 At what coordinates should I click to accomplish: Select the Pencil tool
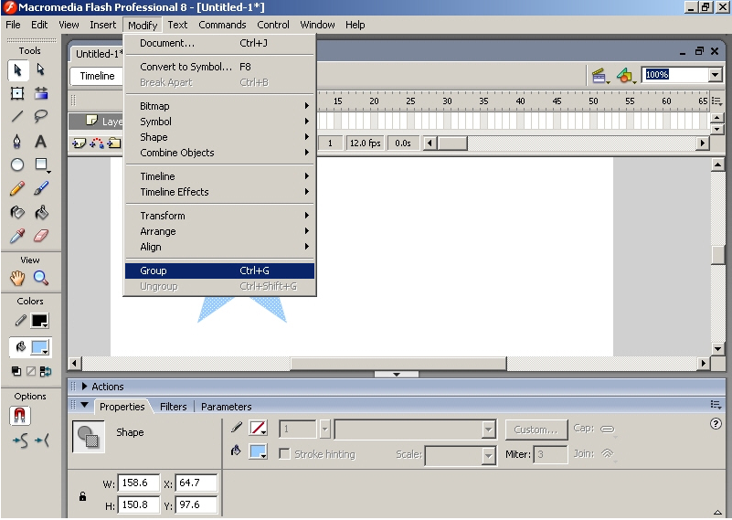[x=17, y=188]
